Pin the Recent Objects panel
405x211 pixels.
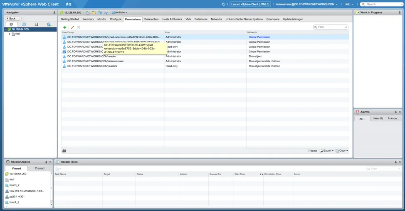coord(46,162)
